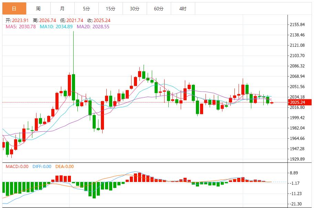Click the opening price 2023.91
This screenshot has width=314, height=208.
20,20
